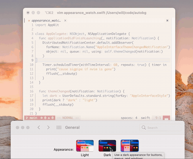193x159 pixels.
Task: Click the git branch icon in statusline
Action: [x=27, y=118]
